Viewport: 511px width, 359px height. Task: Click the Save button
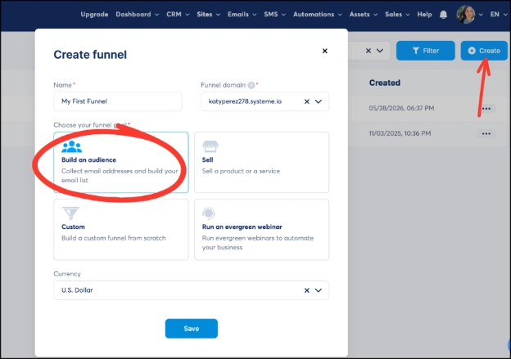pos(192,329)
